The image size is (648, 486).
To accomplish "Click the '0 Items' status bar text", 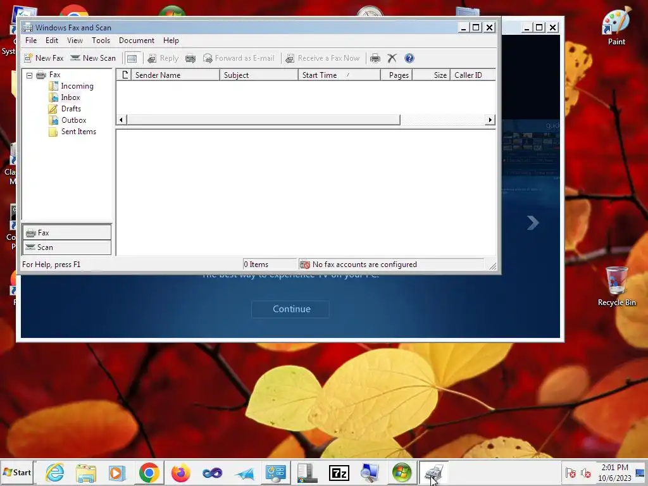I will pos(256,265).
